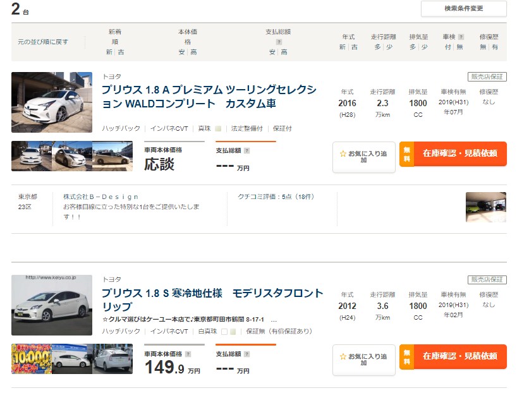Viewport: 529px width, 393px height.
Task: Sort 新着順 by 新 (newest first)
Action: [x=109, y=52]
